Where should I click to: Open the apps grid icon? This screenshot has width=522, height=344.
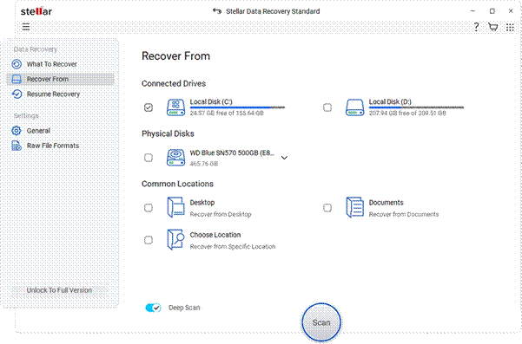click(x=510, y=27)
